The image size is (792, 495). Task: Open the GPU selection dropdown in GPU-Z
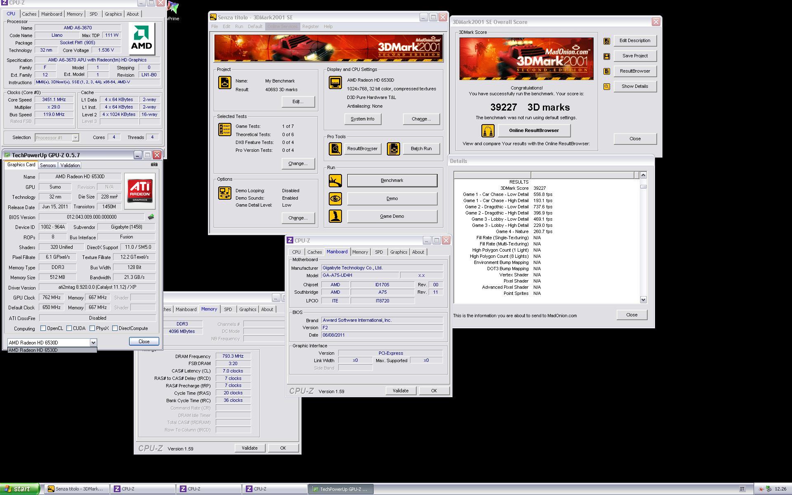tap(93, 342)
